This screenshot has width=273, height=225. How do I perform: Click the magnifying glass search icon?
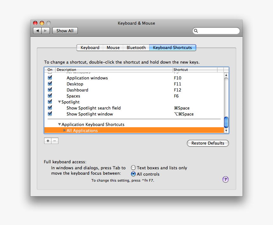pos(196,31)
